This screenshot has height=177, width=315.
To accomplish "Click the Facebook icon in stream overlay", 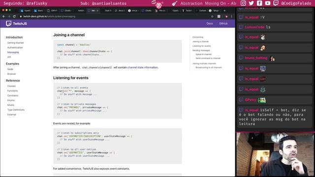I will click(x=259, y=3).
